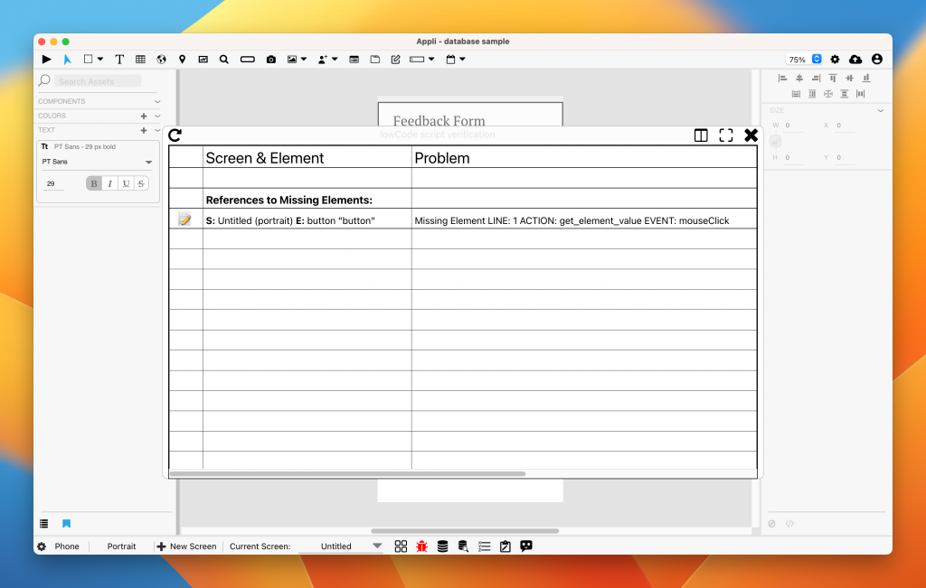The height and width of the screenshot is (588, 926).
Task: Open settings with the top-right gear
Action: 835,59
